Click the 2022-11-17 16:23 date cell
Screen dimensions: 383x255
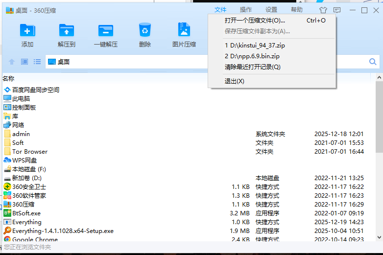click(339, 196)
